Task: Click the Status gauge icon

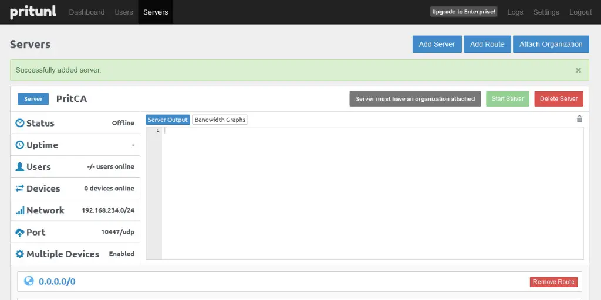Action: click(x=20, y=123)
